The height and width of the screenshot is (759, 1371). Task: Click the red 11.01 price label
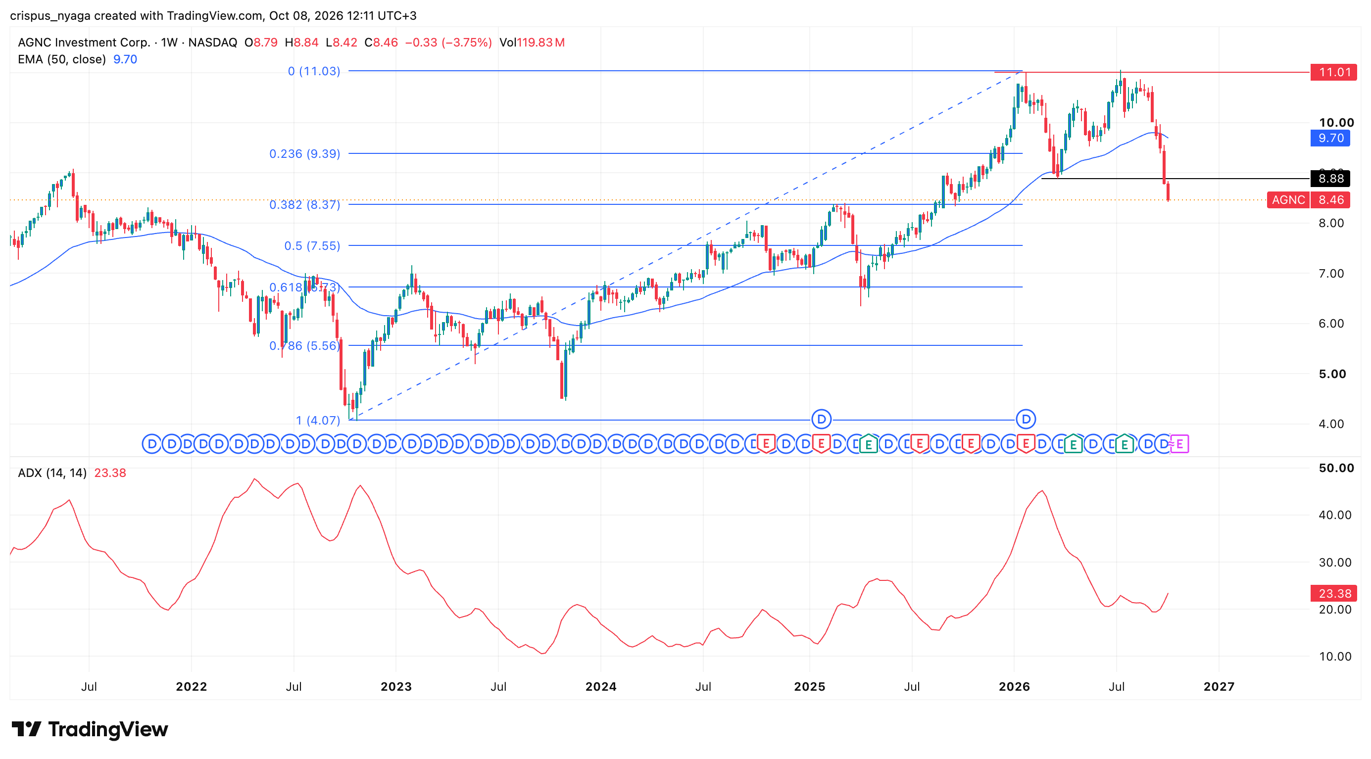[1334, 72]
